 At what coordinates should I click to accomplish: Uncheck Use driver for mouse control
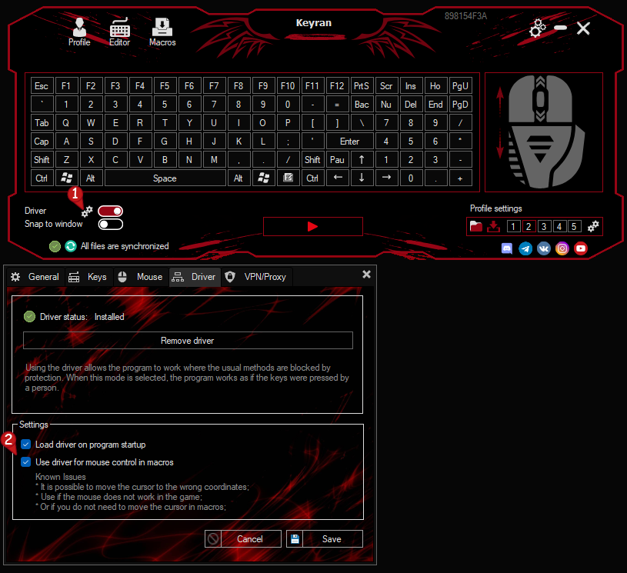click(x=26, y=461)
